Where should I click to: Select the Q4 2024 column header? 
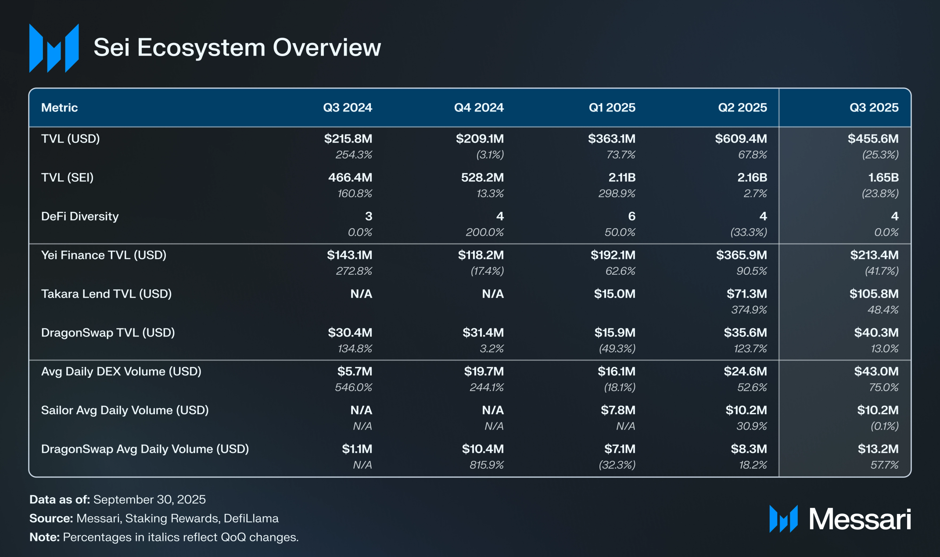pos(478,108)
